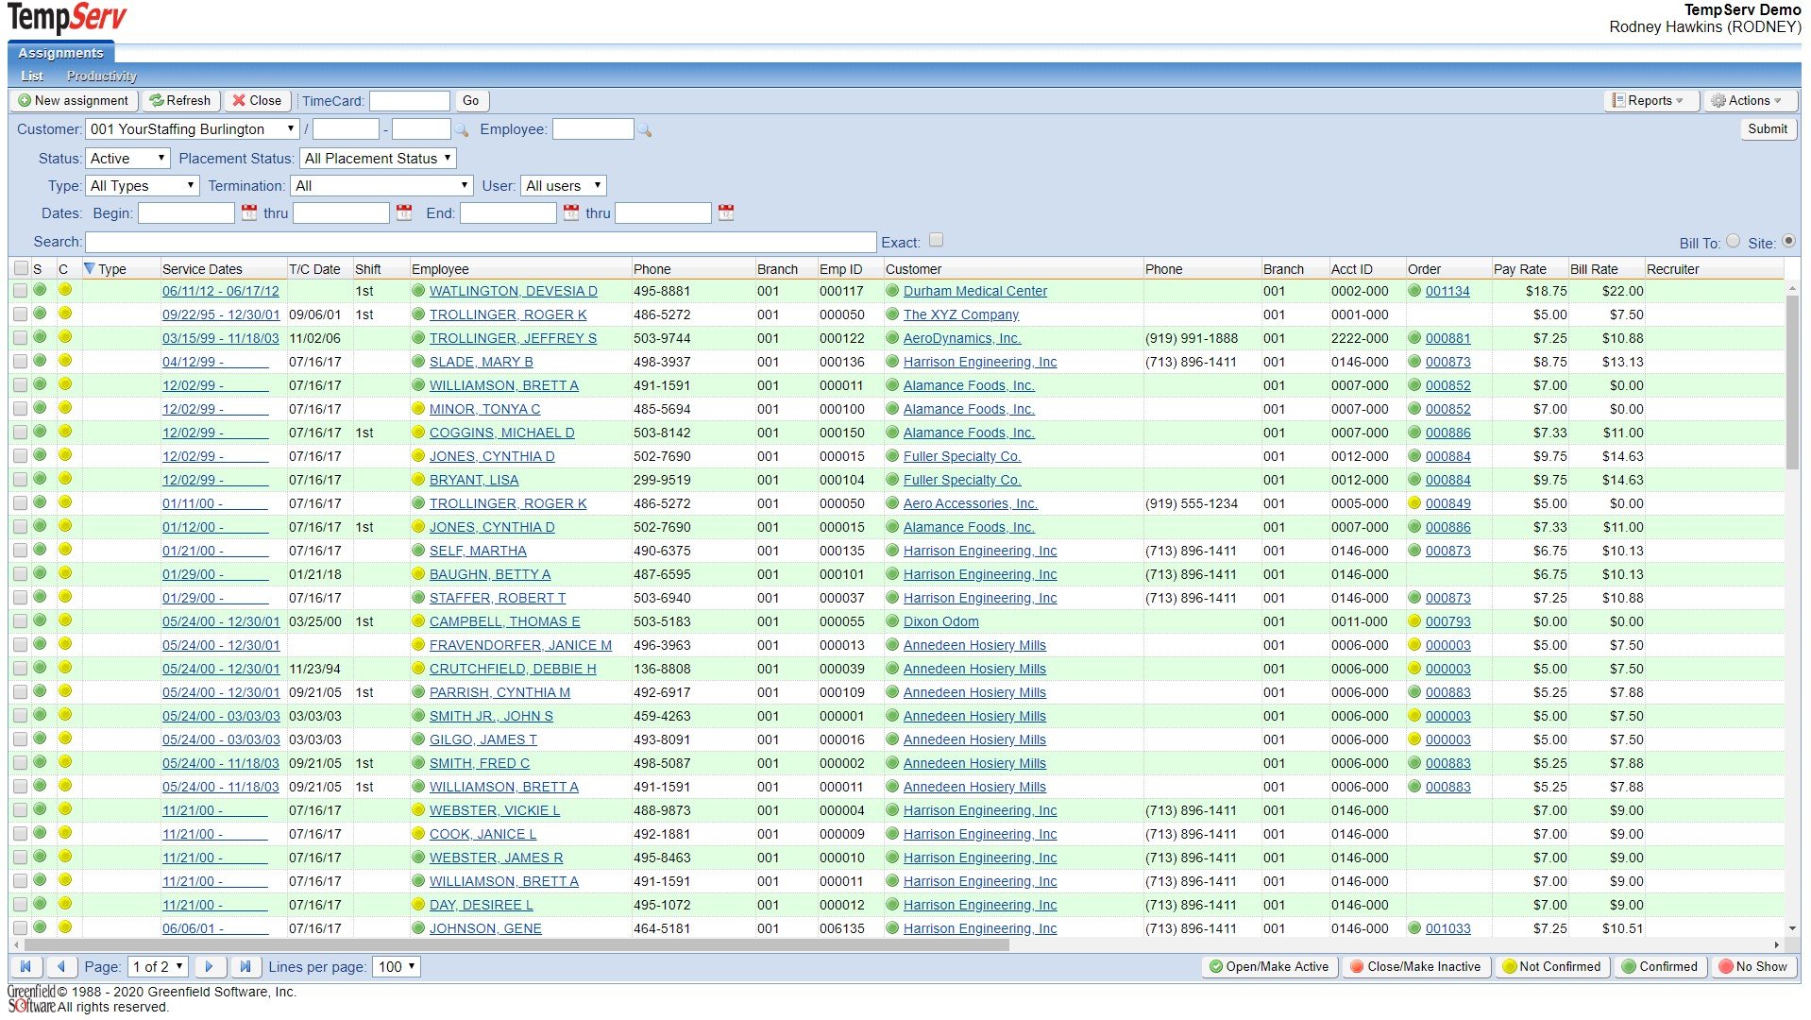
Task: Switch to the Productivity tab
Action: [x=102, y=76]
